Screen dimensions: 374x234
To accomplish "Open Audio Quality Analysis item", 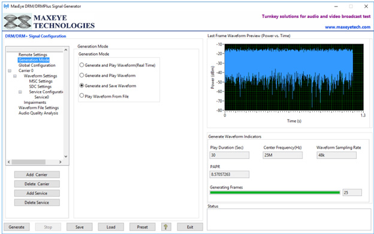I will pyautogui.click(x=38, y=113).
